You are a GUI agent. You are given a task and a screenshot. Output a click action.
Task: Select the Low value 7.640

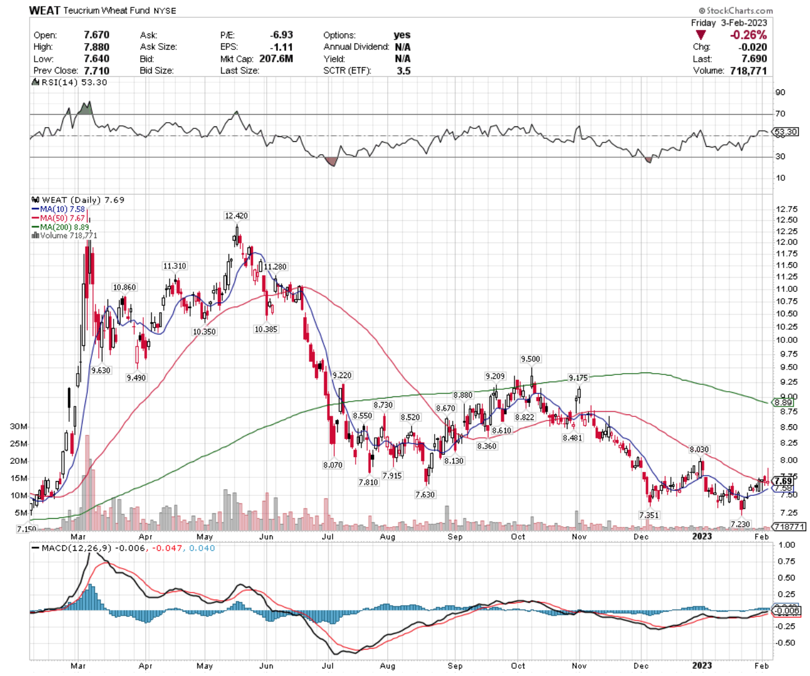(x=96, y=59)
